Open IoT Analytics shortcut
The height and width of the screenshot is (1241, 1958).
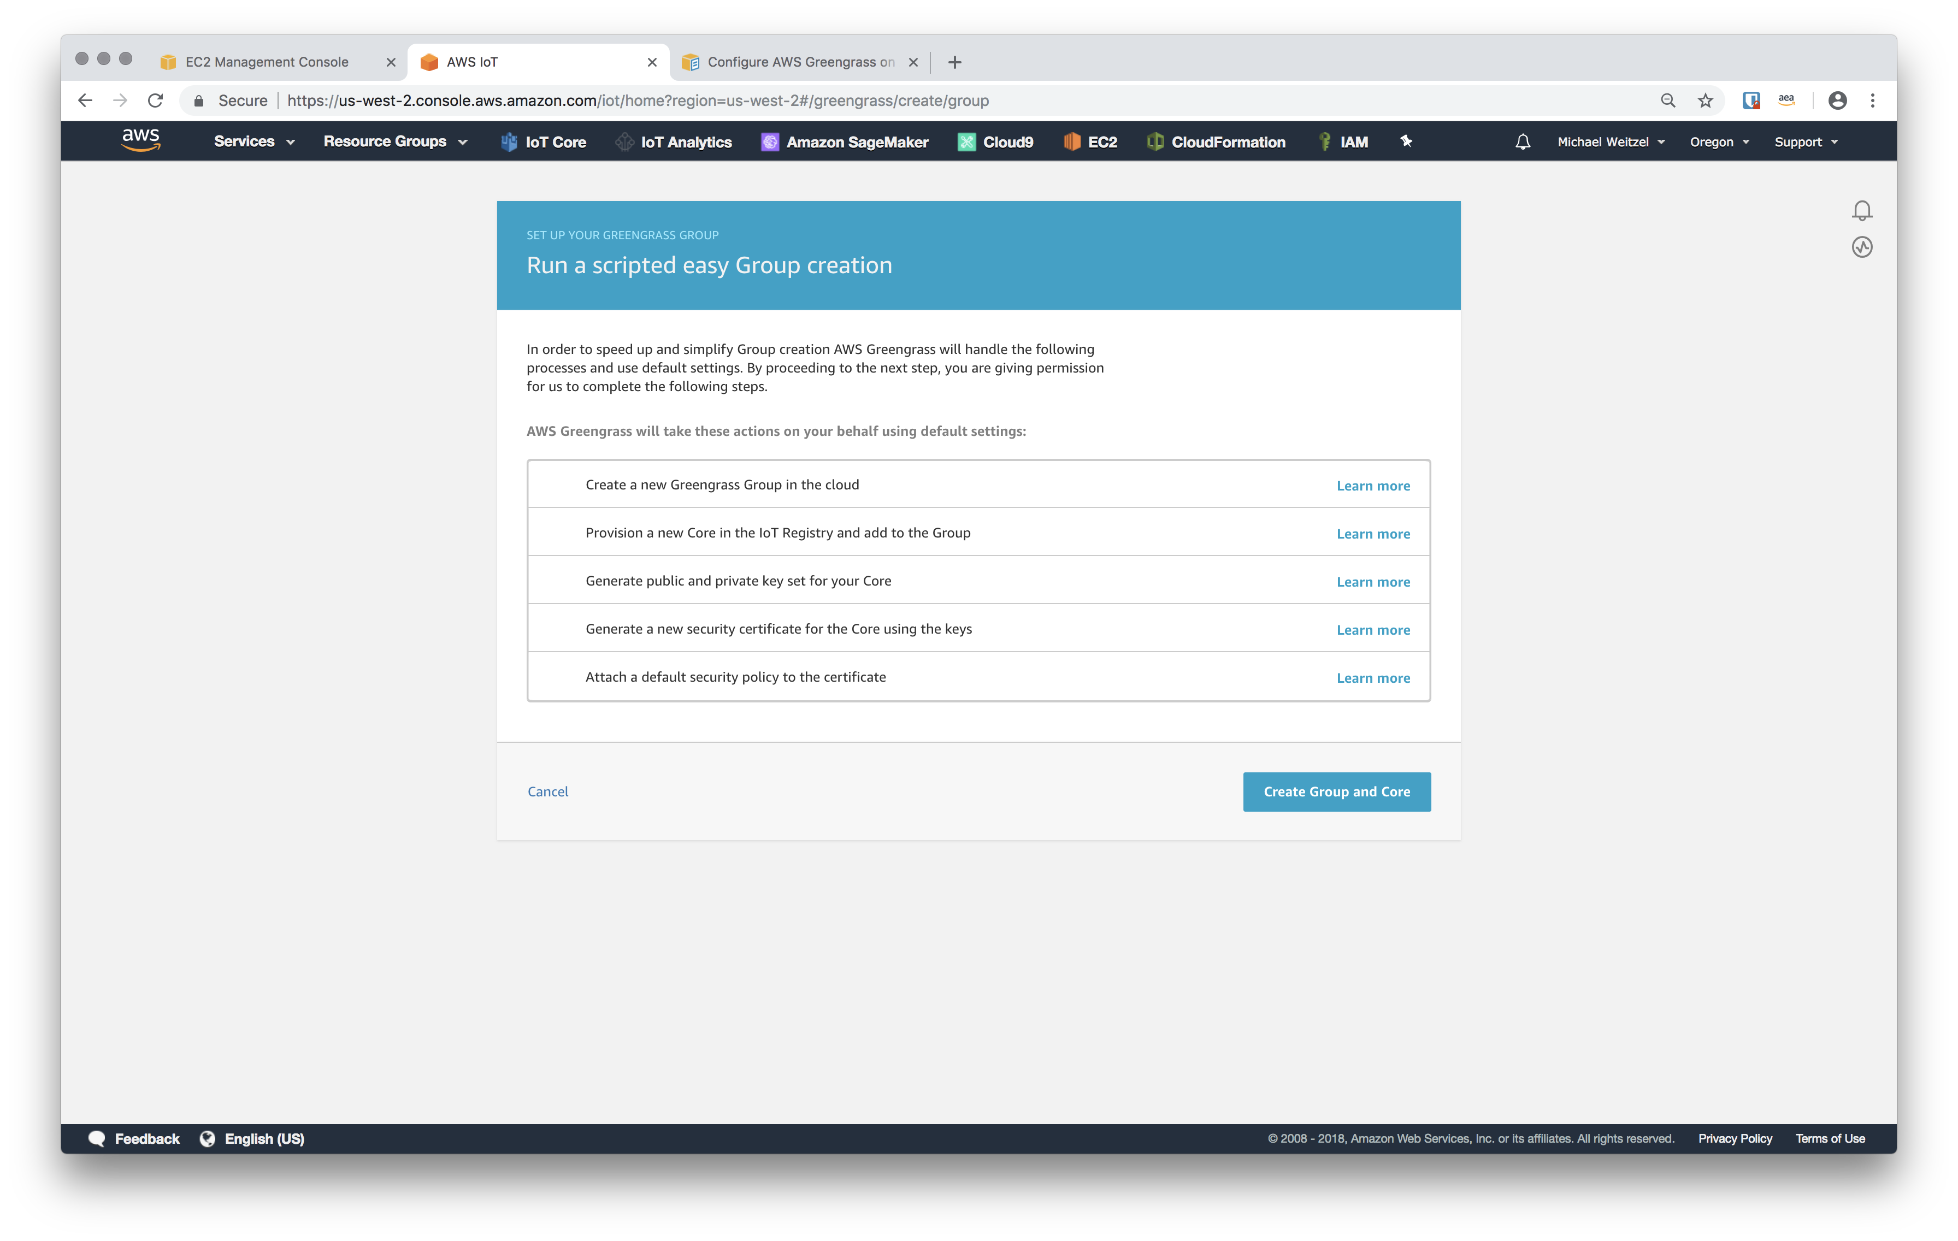673,141
